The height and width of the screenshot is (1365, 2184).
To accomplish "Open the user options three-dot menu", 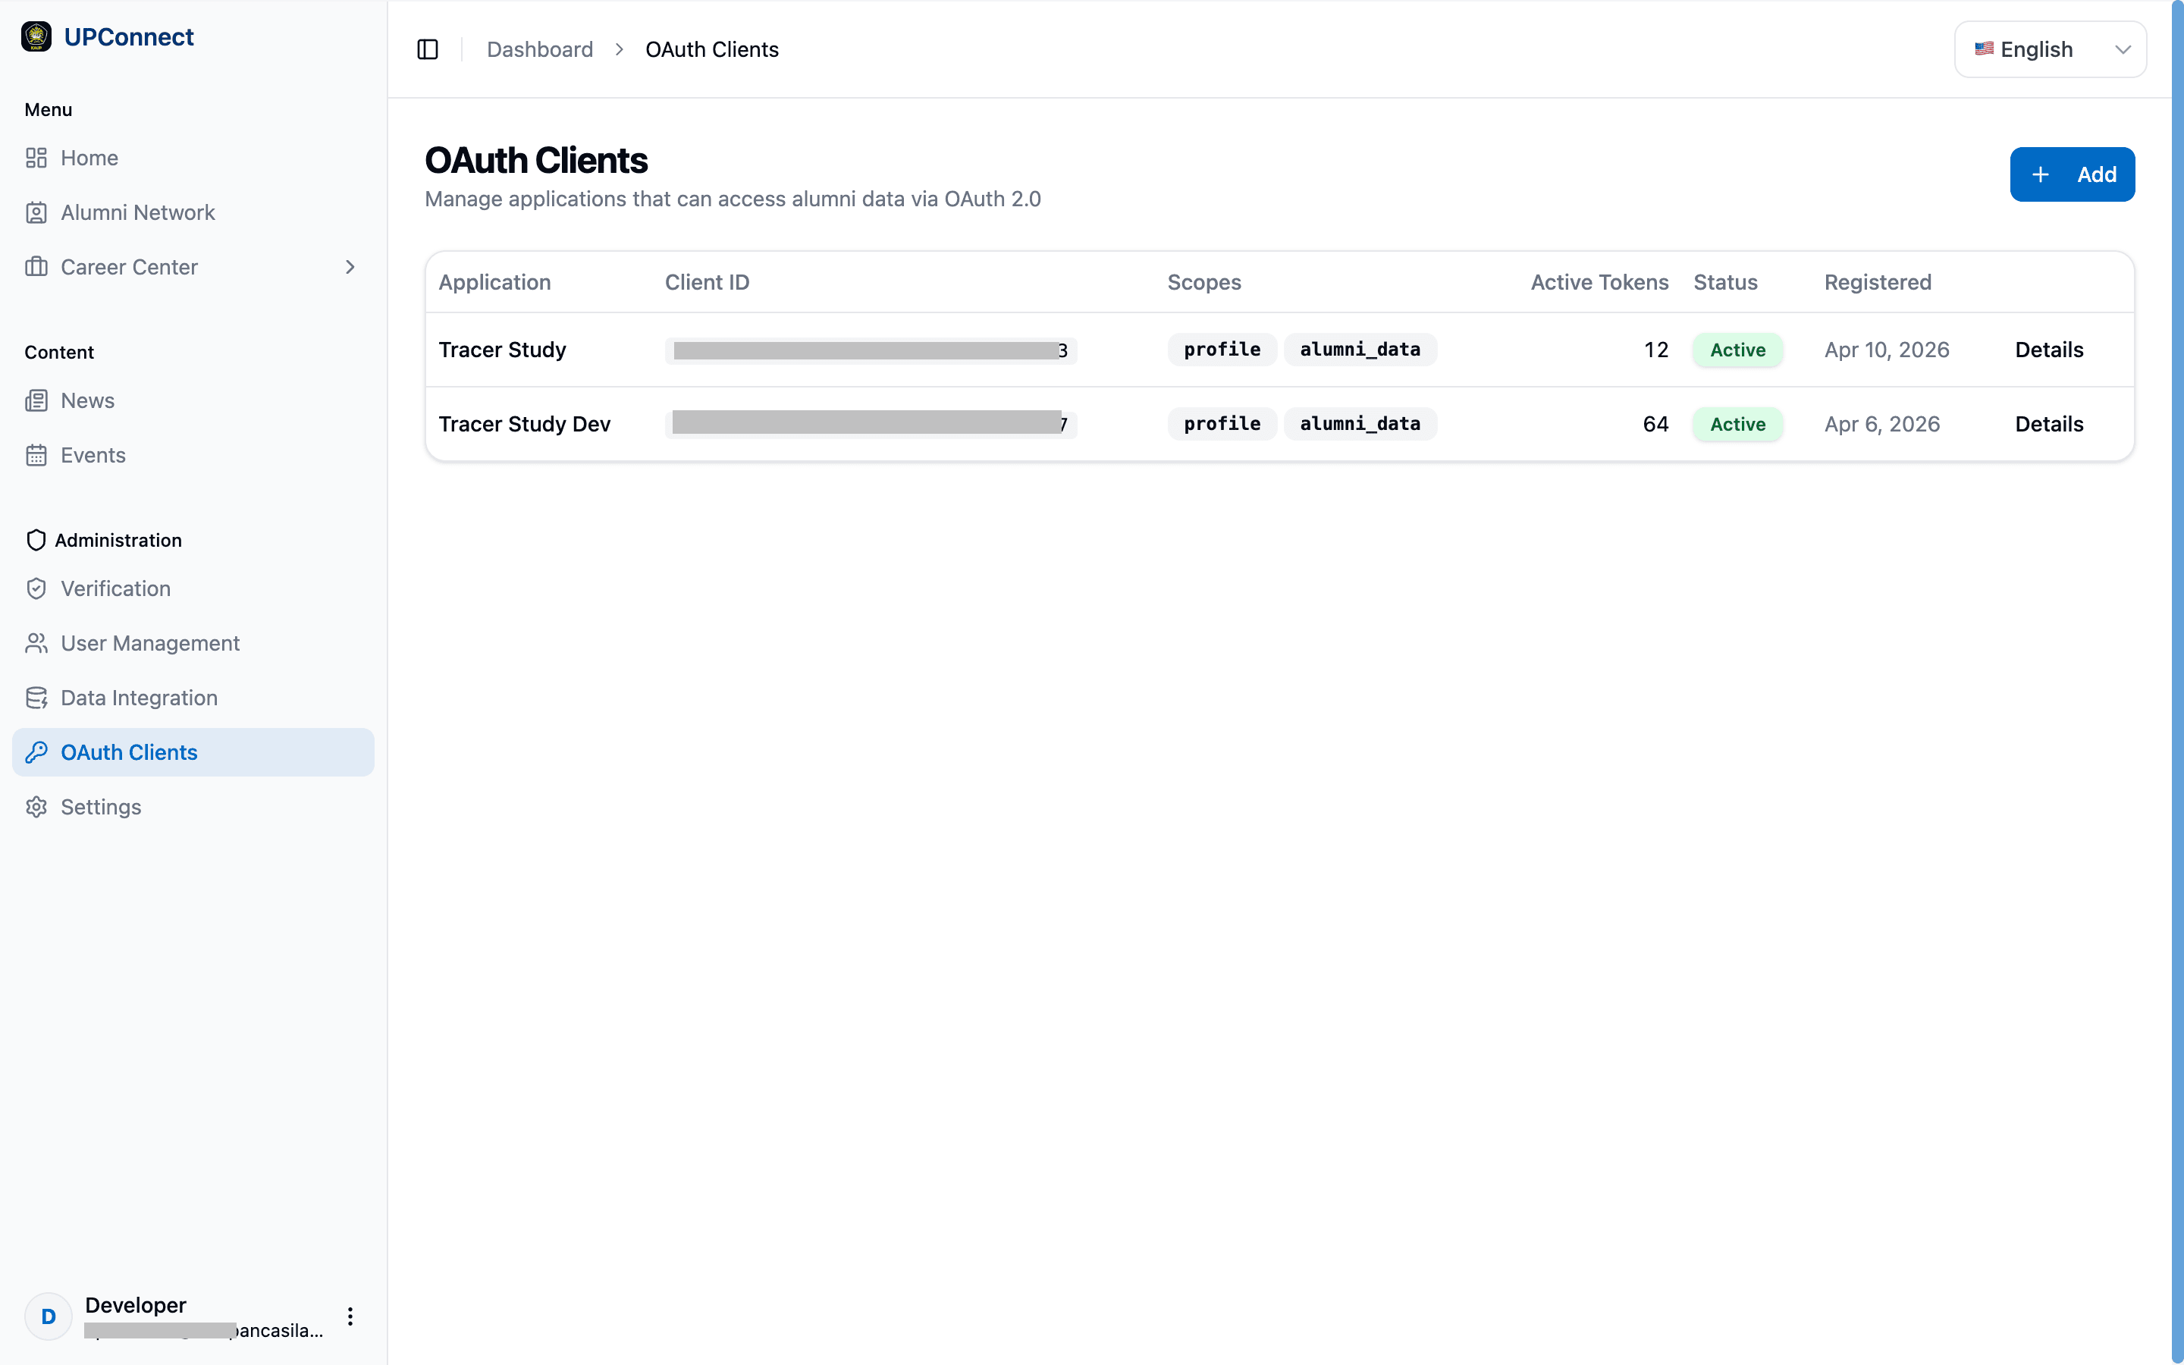I will click(350, 1316).
